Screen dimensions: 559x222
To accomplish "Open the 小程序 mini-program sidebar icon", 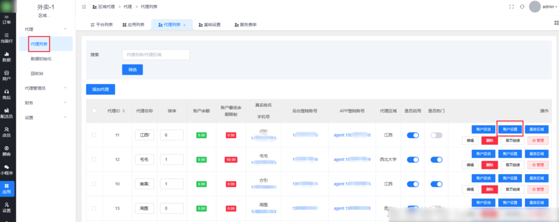I will (7, 169).
